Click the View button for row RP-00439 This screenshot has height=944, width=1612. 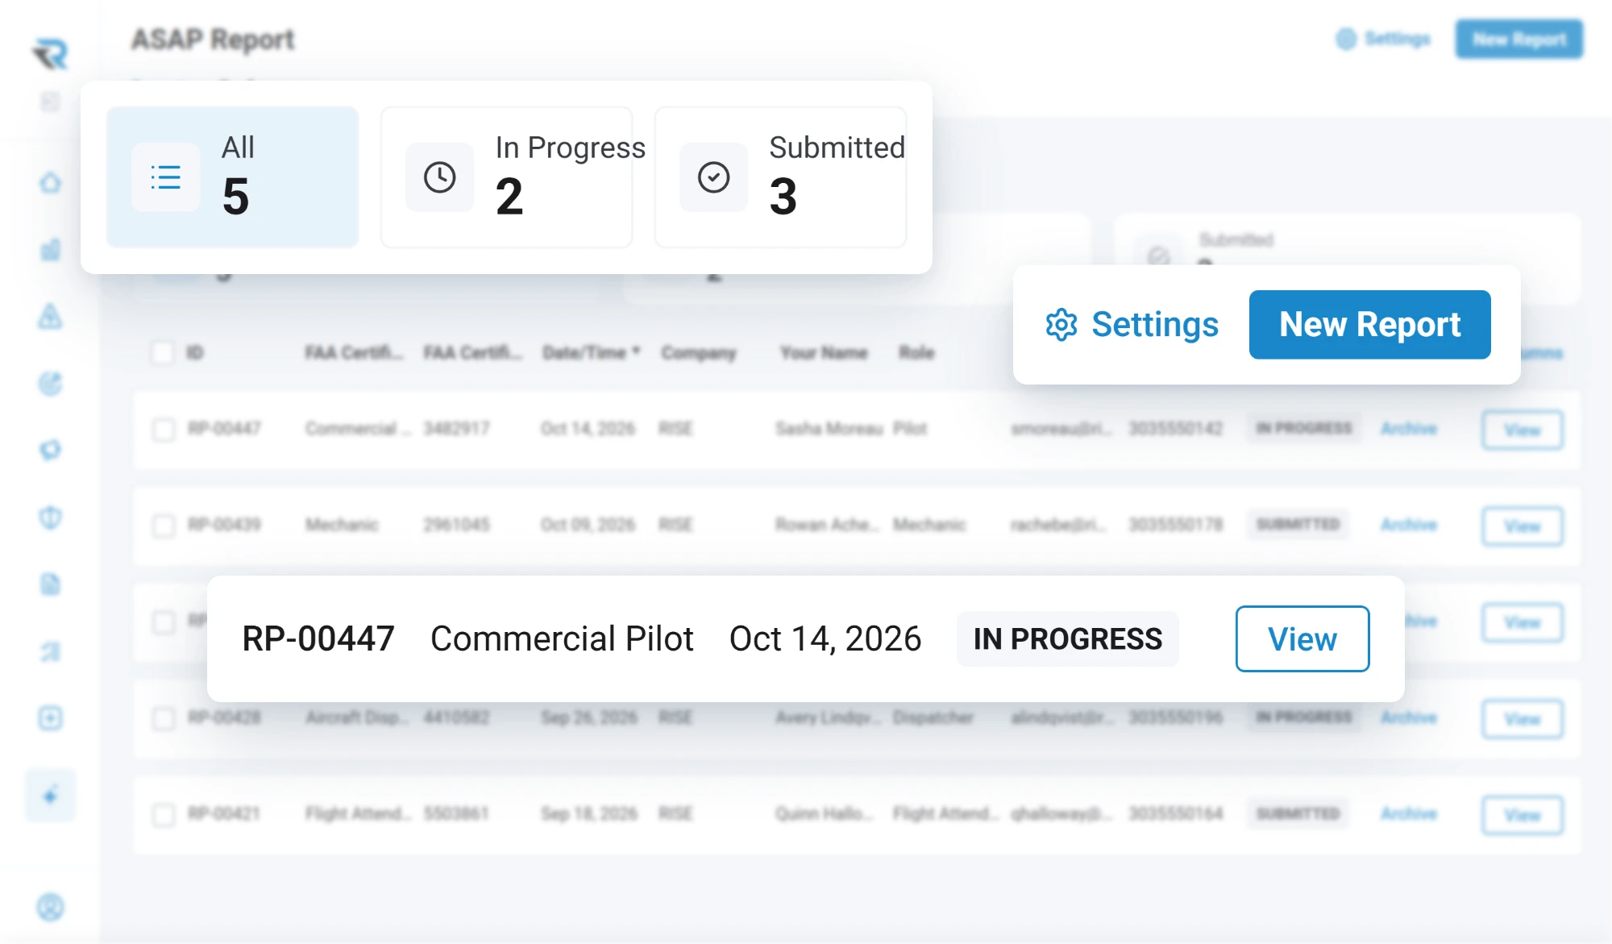pyautogui.click(x=1522, y=526)
